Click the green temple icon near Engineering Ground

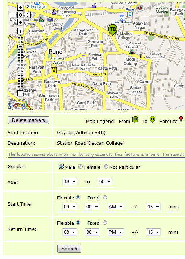pyautogui.click(x=41, y=19)
